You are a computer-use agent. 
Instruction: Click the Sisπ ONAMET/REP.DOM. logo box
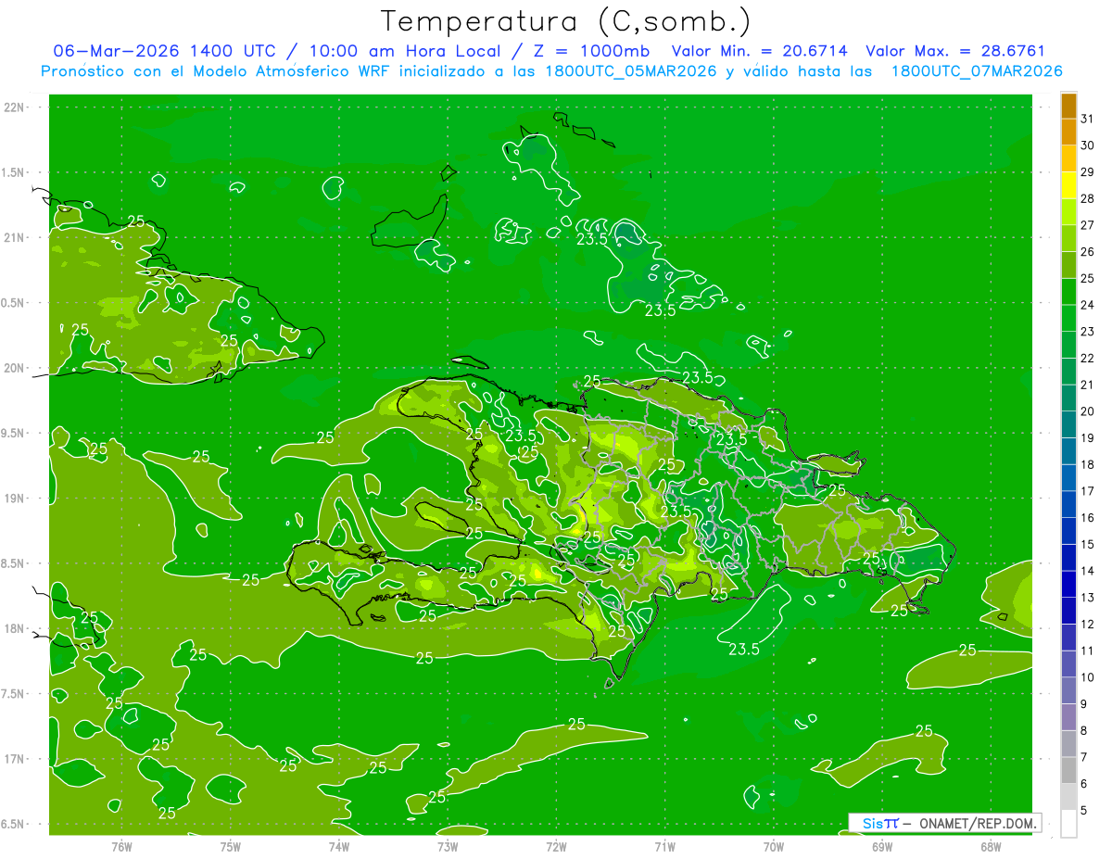tap(944, 823)
